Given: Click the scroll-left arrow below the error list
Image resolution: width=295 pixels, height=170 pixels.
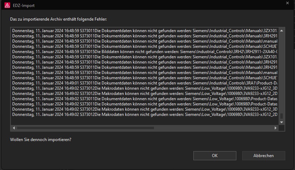Looking at the screenshot, I should point(14,128).
